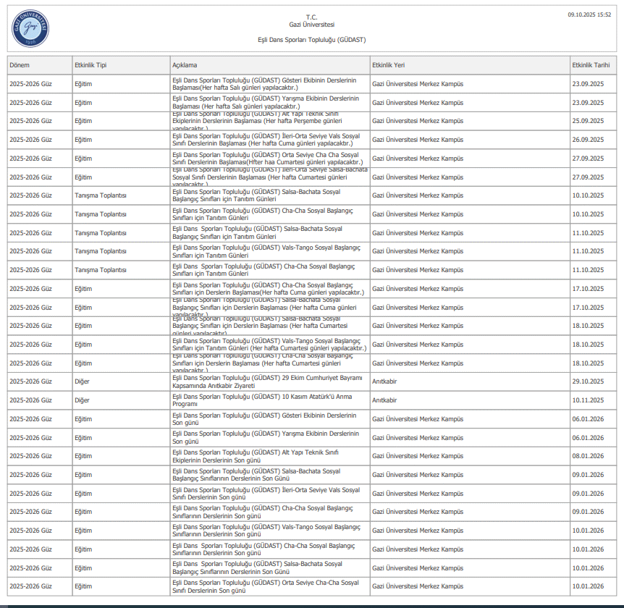
Task: Click the Dönem column header
Action: [x=20, y=65]
